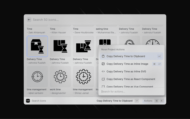The height and width of the screenshot is (119, 190).
Task: Choose the work time gear icon
Action: pyautogui.click(x=60, y=77)
